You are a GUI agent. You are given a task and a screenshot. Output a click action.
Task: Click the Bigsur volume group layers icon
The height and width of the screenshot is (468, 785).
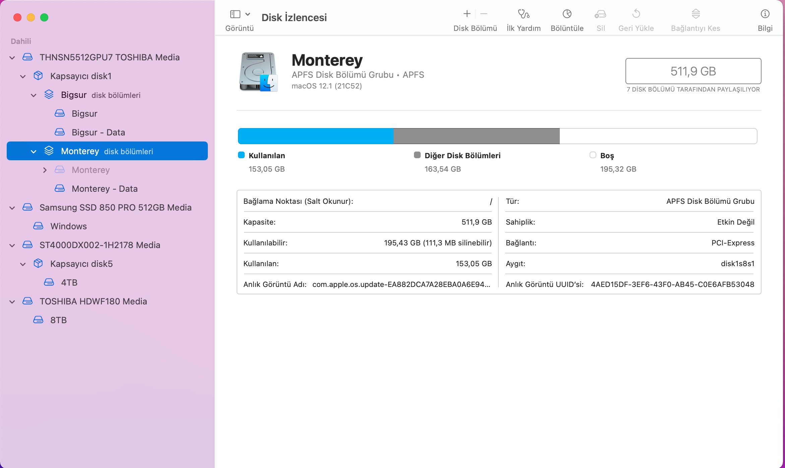pyautogui.click(x=49, y=95)
